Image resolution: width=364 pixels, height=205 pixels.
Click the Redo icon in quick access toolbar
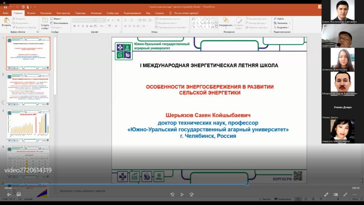(x=17, y=7)
